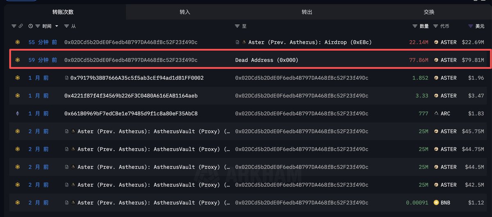Click the link chain icon in header

[20, 26]
